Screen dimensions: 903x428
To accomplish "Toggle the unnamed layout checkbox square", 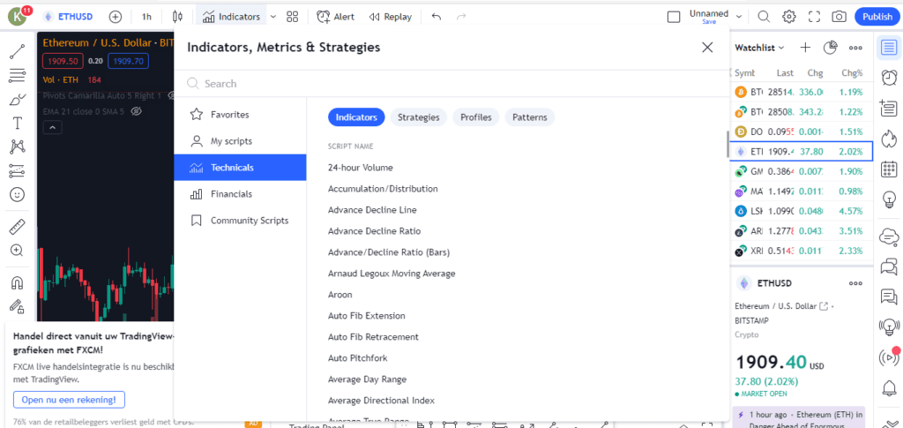I will tap(674, 17).
